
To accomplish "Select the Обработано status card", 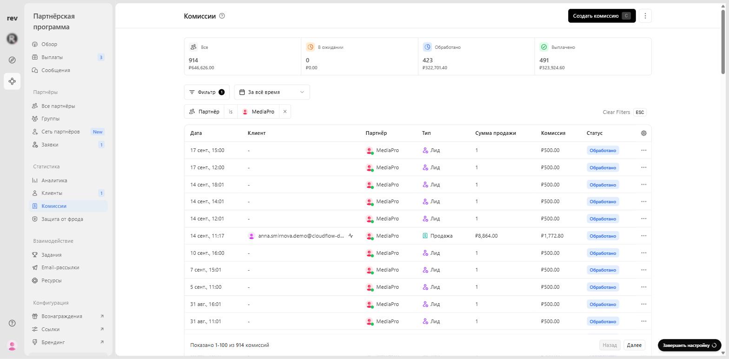I will coord(476,56).
